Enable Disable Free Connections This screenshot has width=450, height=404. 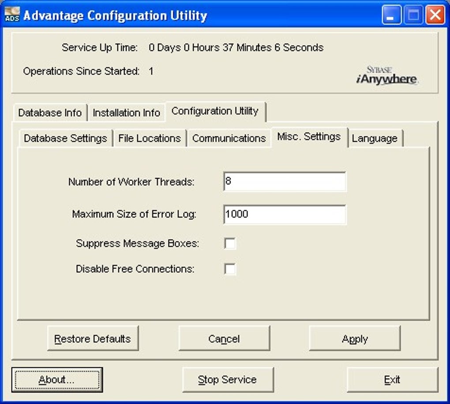click(229, 268)
